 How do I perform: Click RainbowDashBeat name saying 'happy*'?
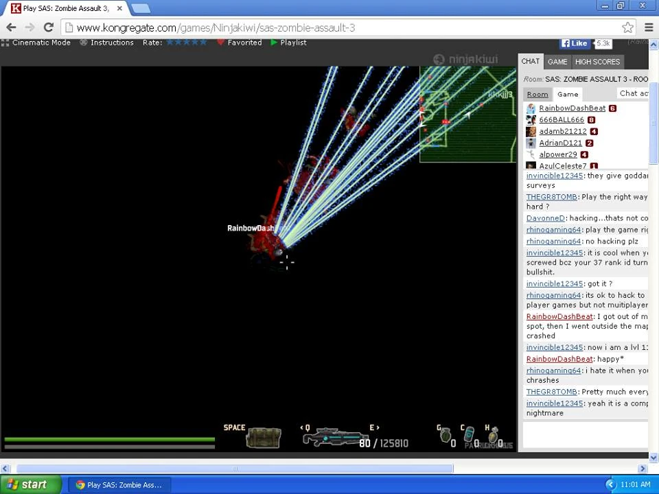(x=559, y=359)
